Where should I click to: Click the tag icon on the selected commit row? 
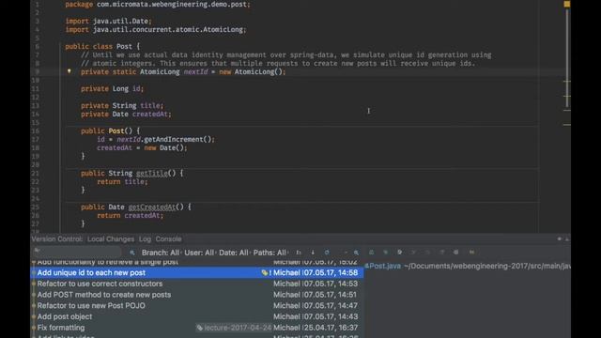[x=264, y=273]
